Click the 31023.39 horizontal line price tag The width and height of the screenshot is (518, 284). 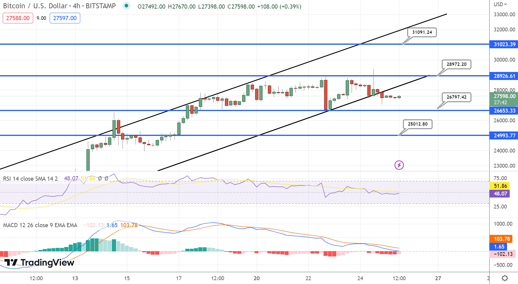pyautogui.click(x=504, y=44)
